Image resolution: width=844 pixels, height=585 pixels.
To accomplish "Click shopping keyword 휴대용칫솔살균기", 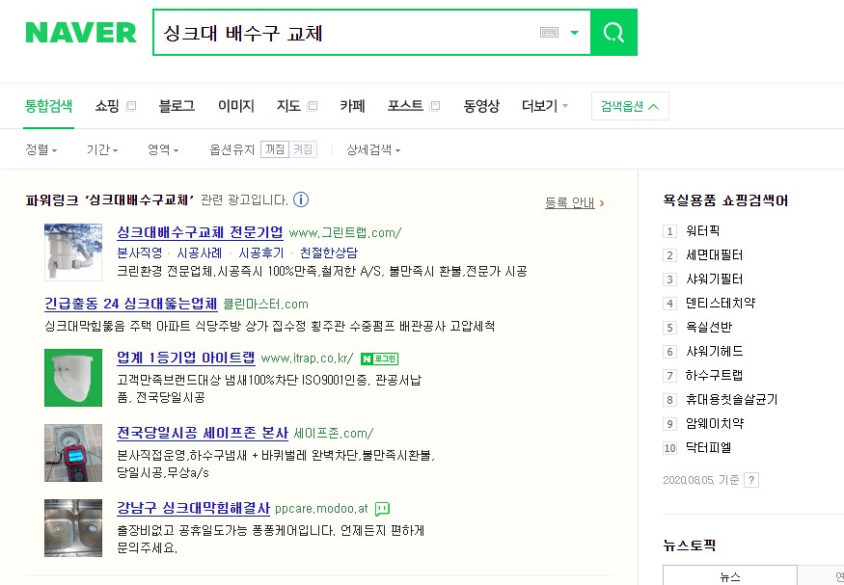I will pyautogui.click(x=731, y=400).
